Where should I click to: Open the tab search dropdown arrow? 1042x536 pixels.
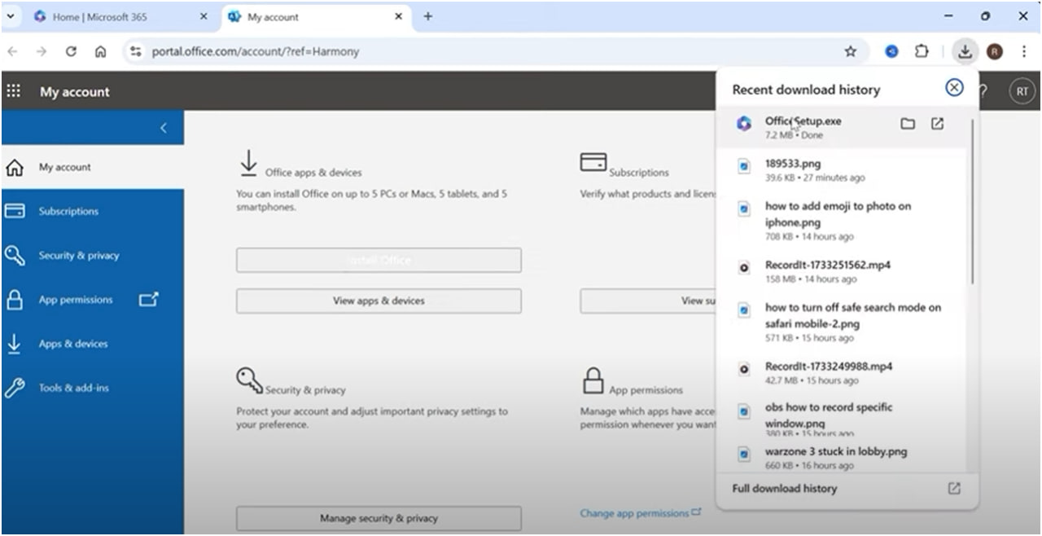(11, 16)
